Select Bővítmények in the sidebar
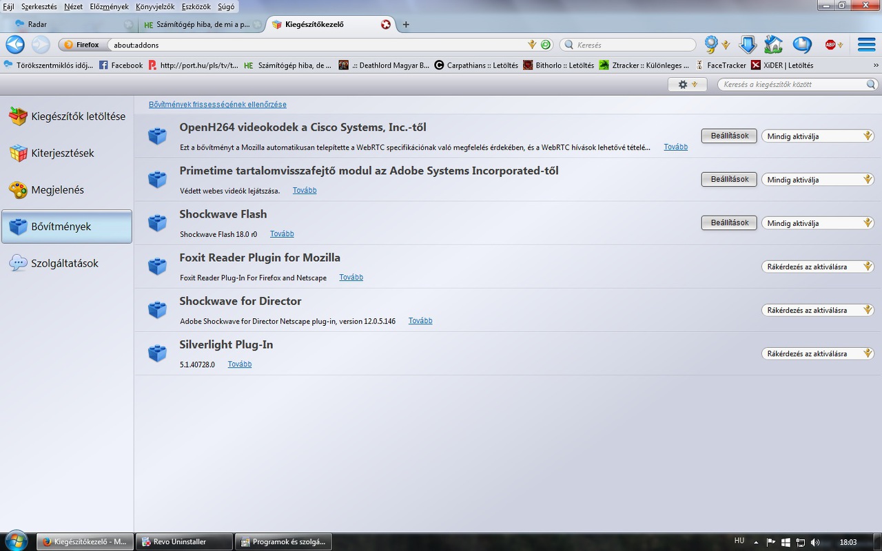 tap(67, 227)
